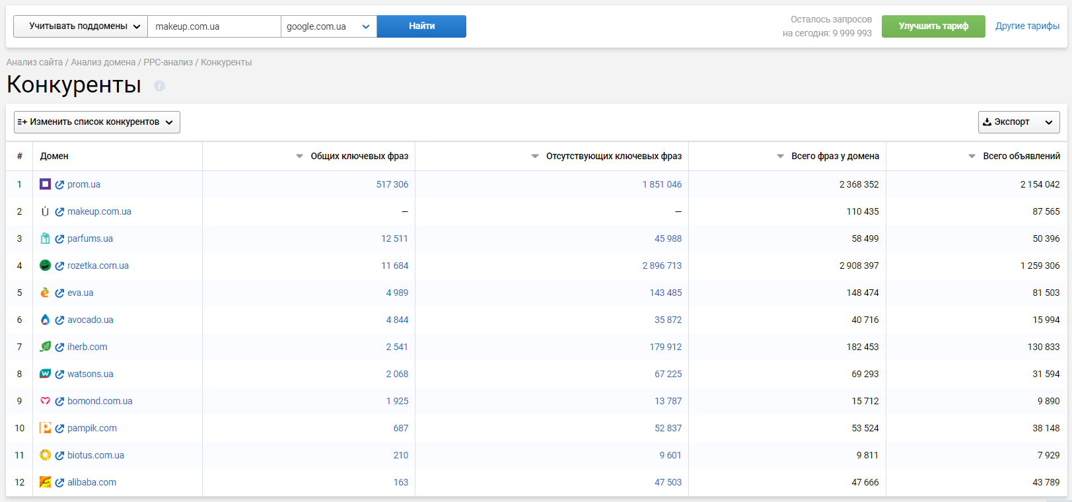Open the Экспорт dropdown
The width and height of the screenshot is (1072, 502).
[1018, 122]
